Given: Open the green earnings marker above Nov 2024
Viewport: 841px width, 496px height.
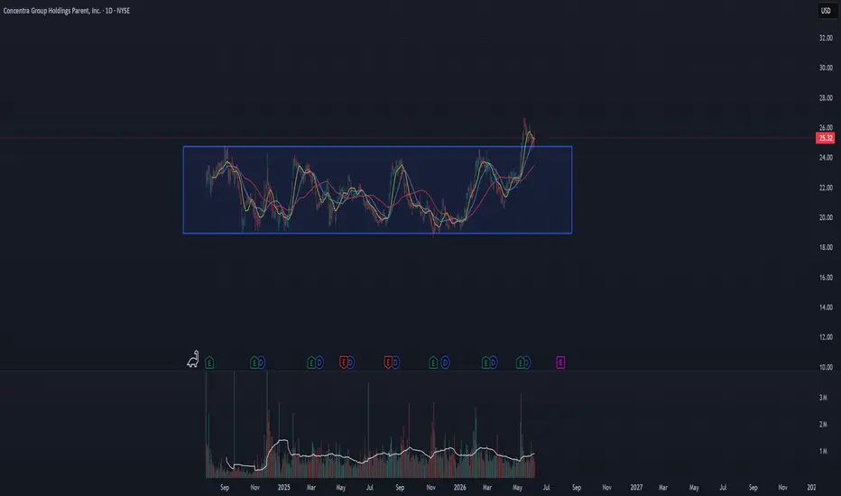Looking at the screenshot, I should pos(254,363).
